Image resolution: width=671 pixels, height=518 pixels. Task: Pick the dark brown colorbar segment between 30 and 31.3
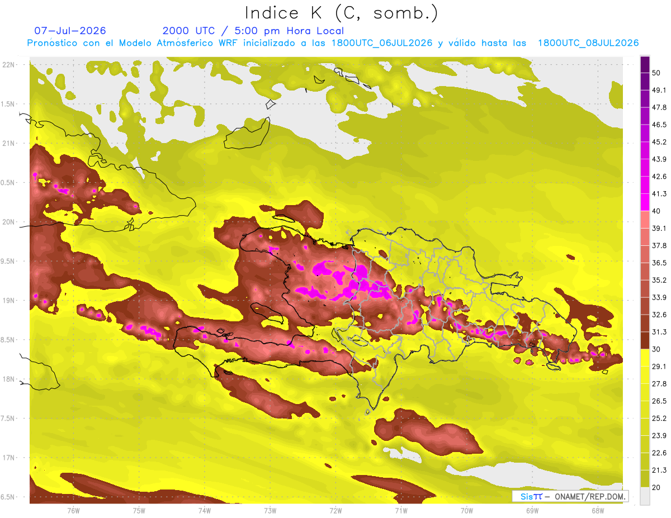(x=645, y=341)
